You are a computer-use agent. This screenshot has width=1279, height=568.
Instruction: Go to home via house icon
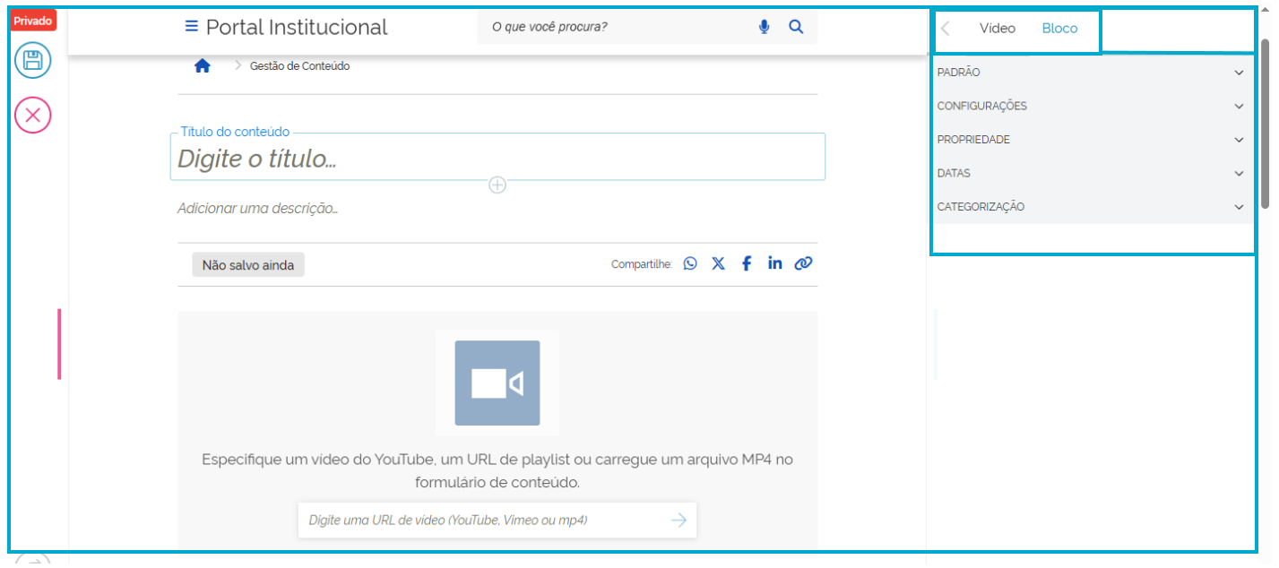pyautogui.click(x=203, y=65)
